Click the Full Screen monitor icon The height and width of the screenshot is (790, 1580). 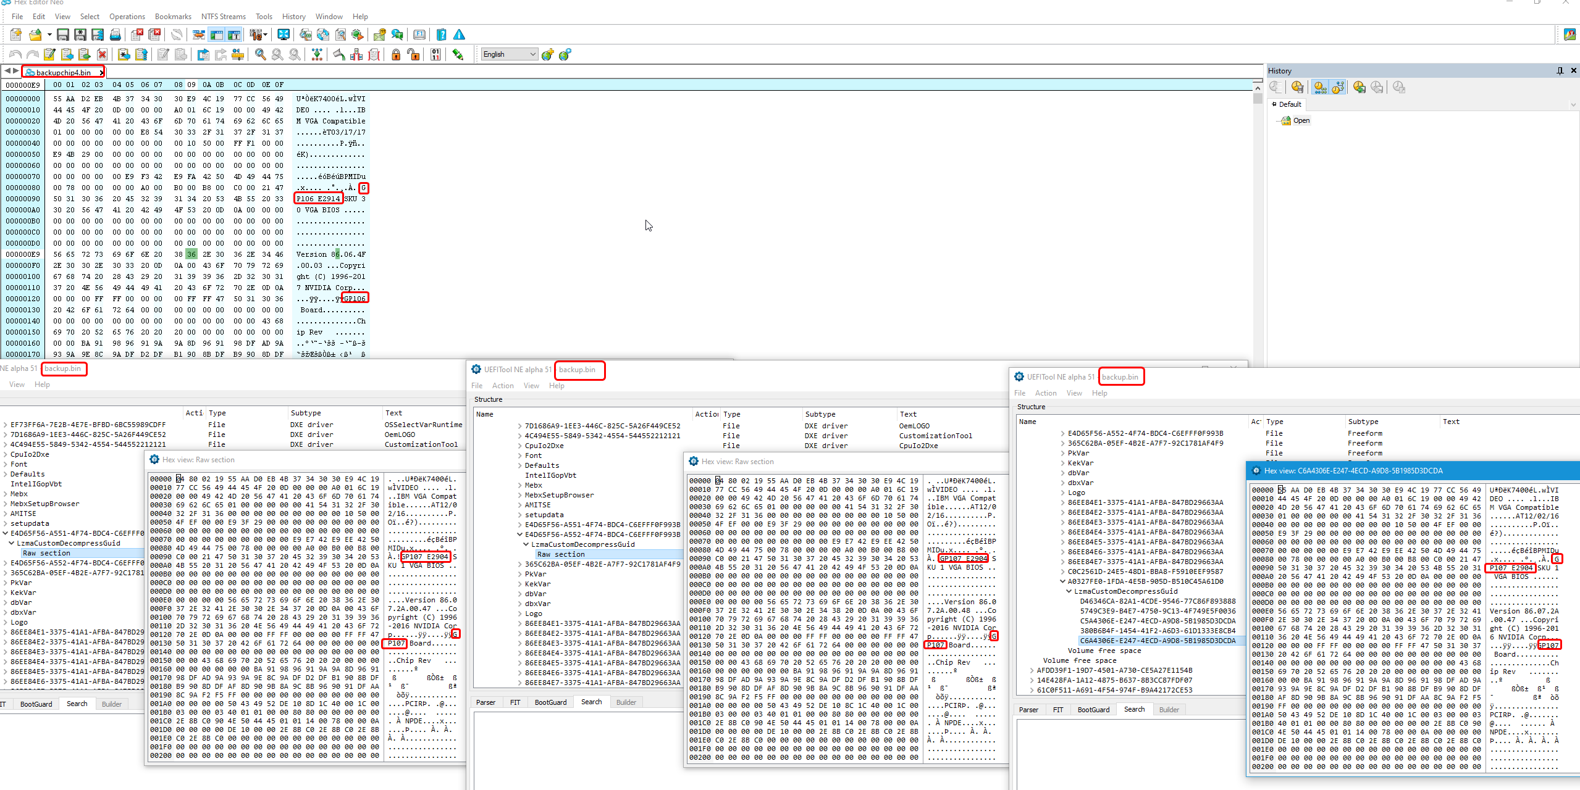coord(284,35)
